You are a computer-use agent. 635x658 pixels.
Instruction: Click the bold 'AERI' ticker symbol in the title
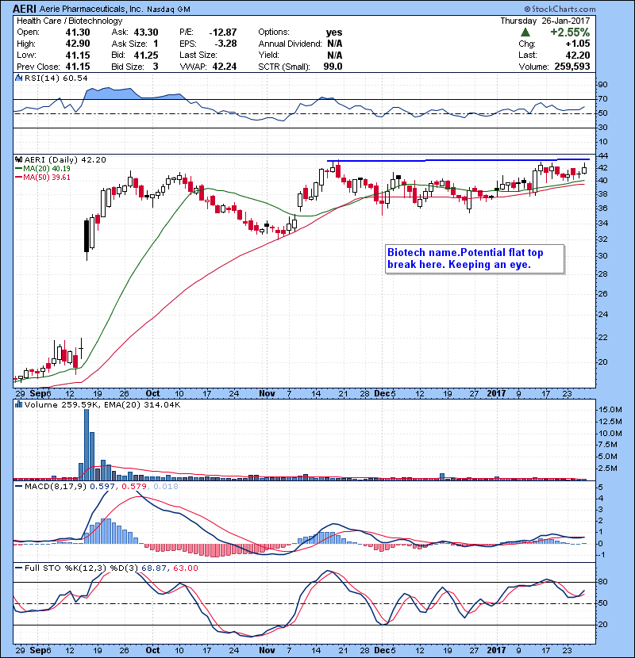pos(25,9)
